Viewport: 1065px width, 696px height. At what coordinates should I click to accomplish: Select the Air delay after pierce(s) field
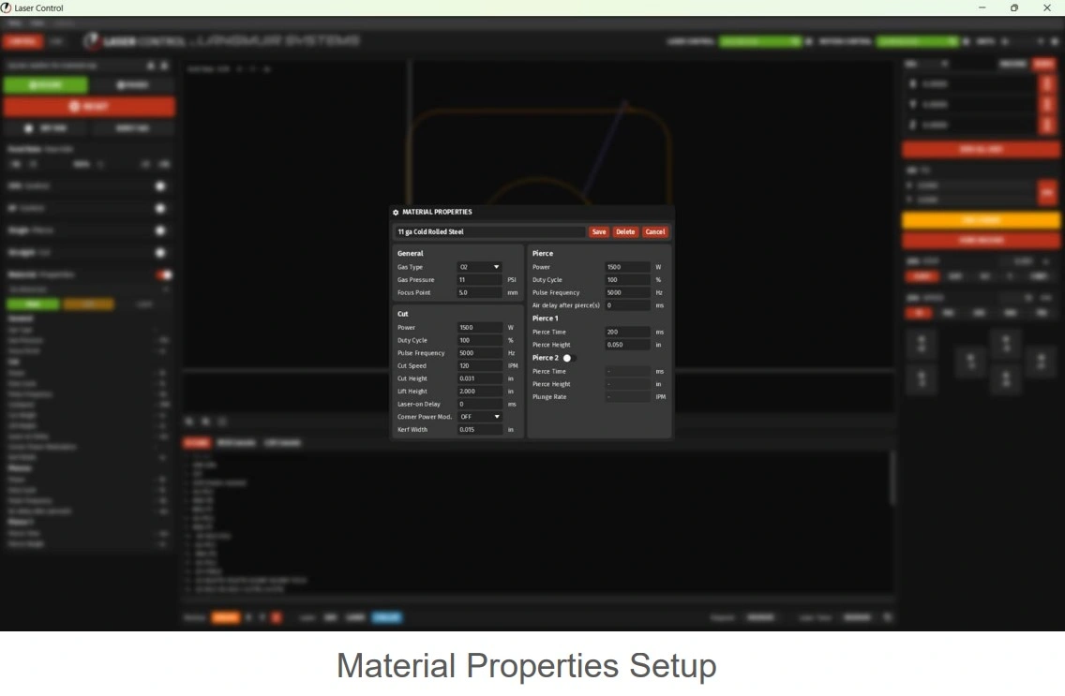[x=627, y=305]
